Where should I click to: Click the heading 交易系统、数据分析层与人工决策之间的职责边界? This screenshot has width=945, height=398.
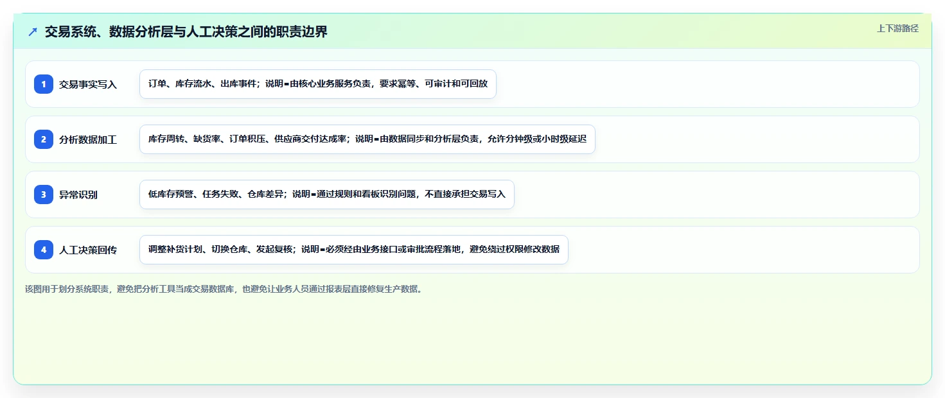[186, 31]
